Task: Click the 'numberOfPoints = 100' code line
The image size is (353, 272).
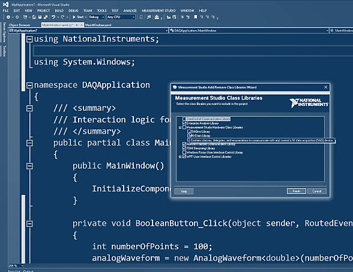Action: tap(152, 246)
